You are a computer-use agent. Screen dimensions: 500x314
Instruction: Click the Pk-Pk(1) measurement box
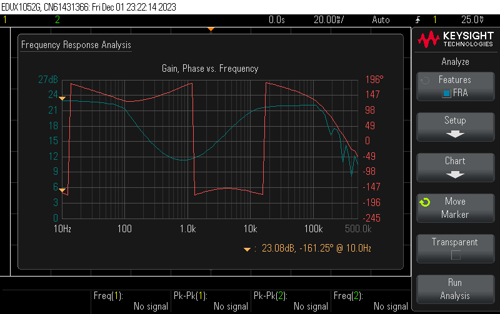211,301
